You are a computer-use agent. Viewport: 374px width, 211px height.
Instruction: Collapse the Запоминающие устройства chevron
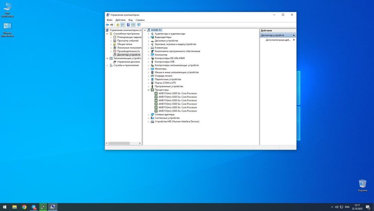pos(107,58)
